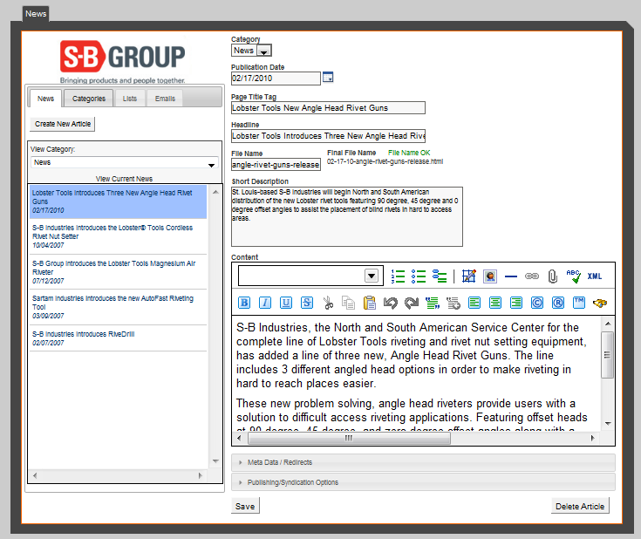This screenshot has height=539, width=641.
Task: Open the View Category dropdown
Action: point(124,162)
